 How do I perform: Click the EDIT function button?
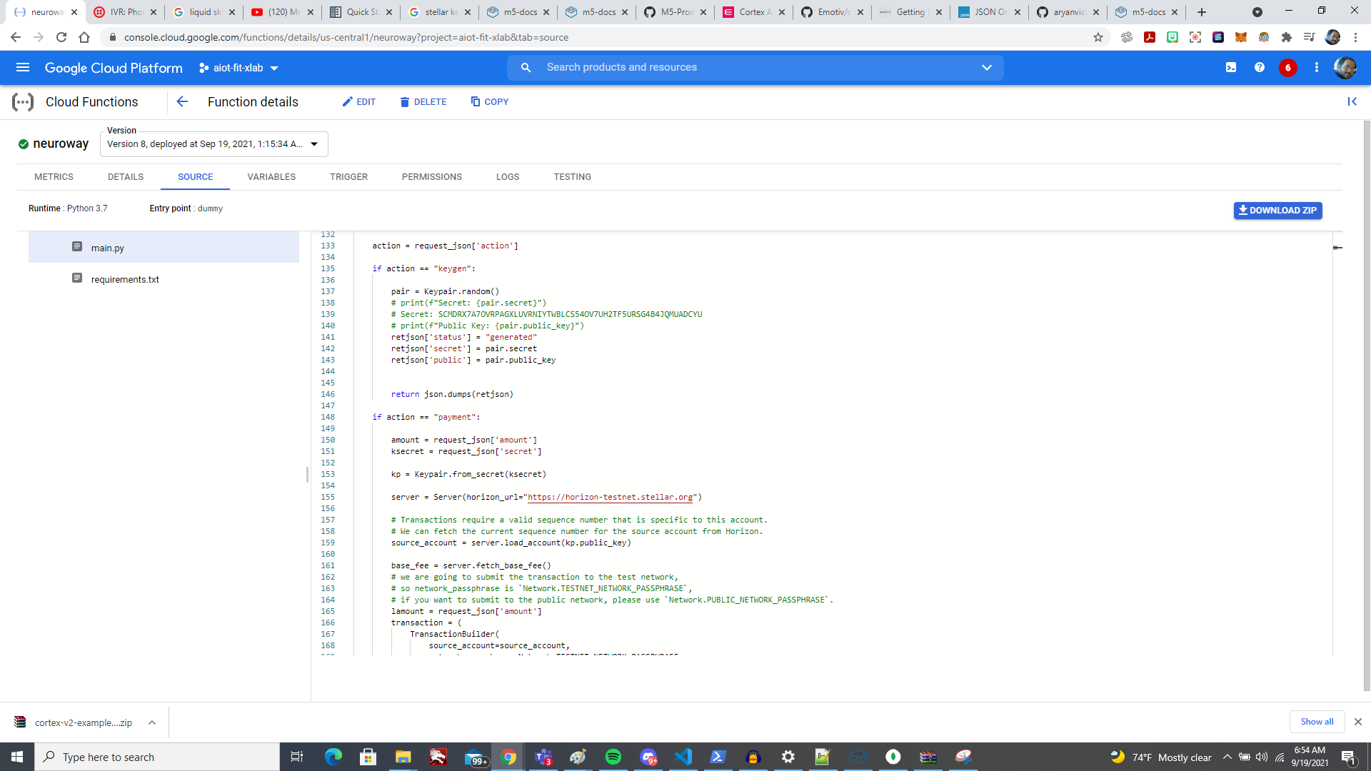coord(358,101)
